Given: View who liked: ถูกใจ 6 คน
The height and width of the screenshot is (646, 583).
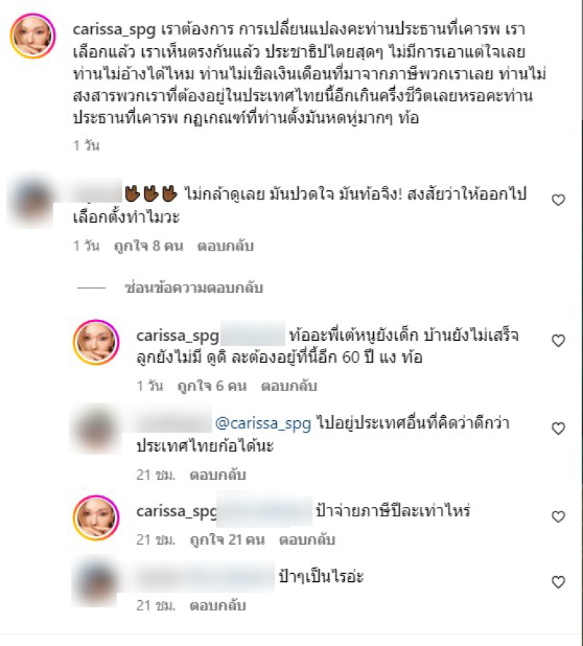Looking at the screenshot, I should [212, 386].
